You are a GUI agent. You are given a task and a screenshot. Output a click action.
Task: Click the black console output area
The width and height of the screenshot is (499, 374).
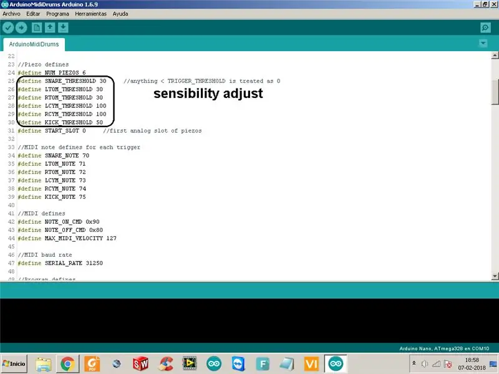(x=249, y=320)
